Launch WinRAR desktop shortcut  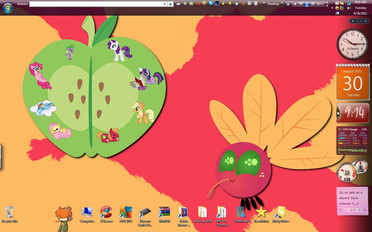click(x=165, y=215)
